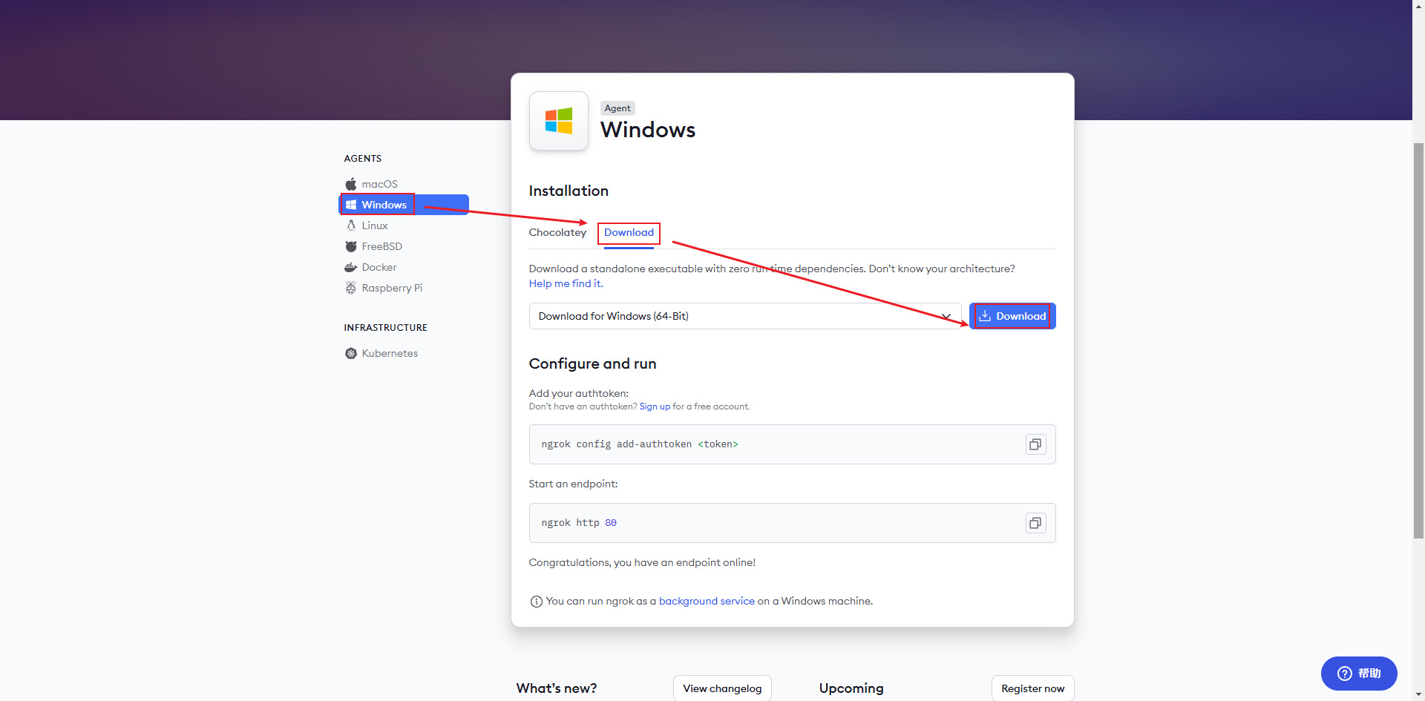1425x701 pixels.
Task: Click the Docker whale icon
Action: coord(351,267)
